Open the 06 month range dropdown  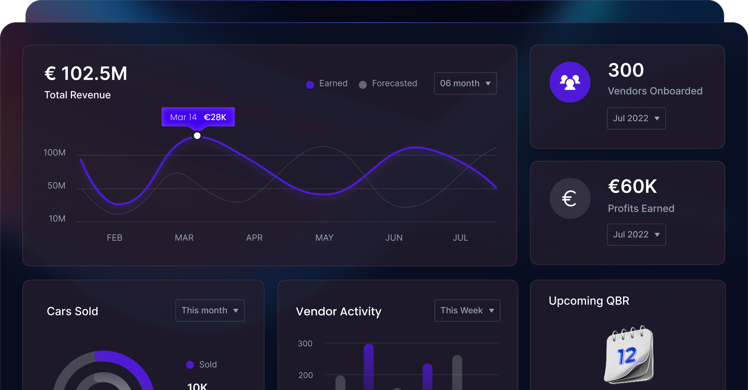click(x=465, y=84)
